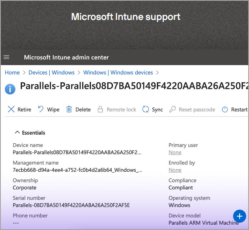
Task: Select the Remote lock action label
Action: tap(121, 110)
